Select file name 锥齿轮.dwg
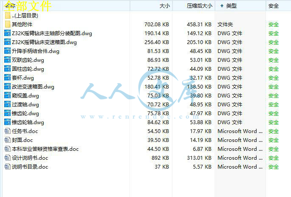Screen dimensions: 291x197 pyautogui.click(x=25, y=113)
